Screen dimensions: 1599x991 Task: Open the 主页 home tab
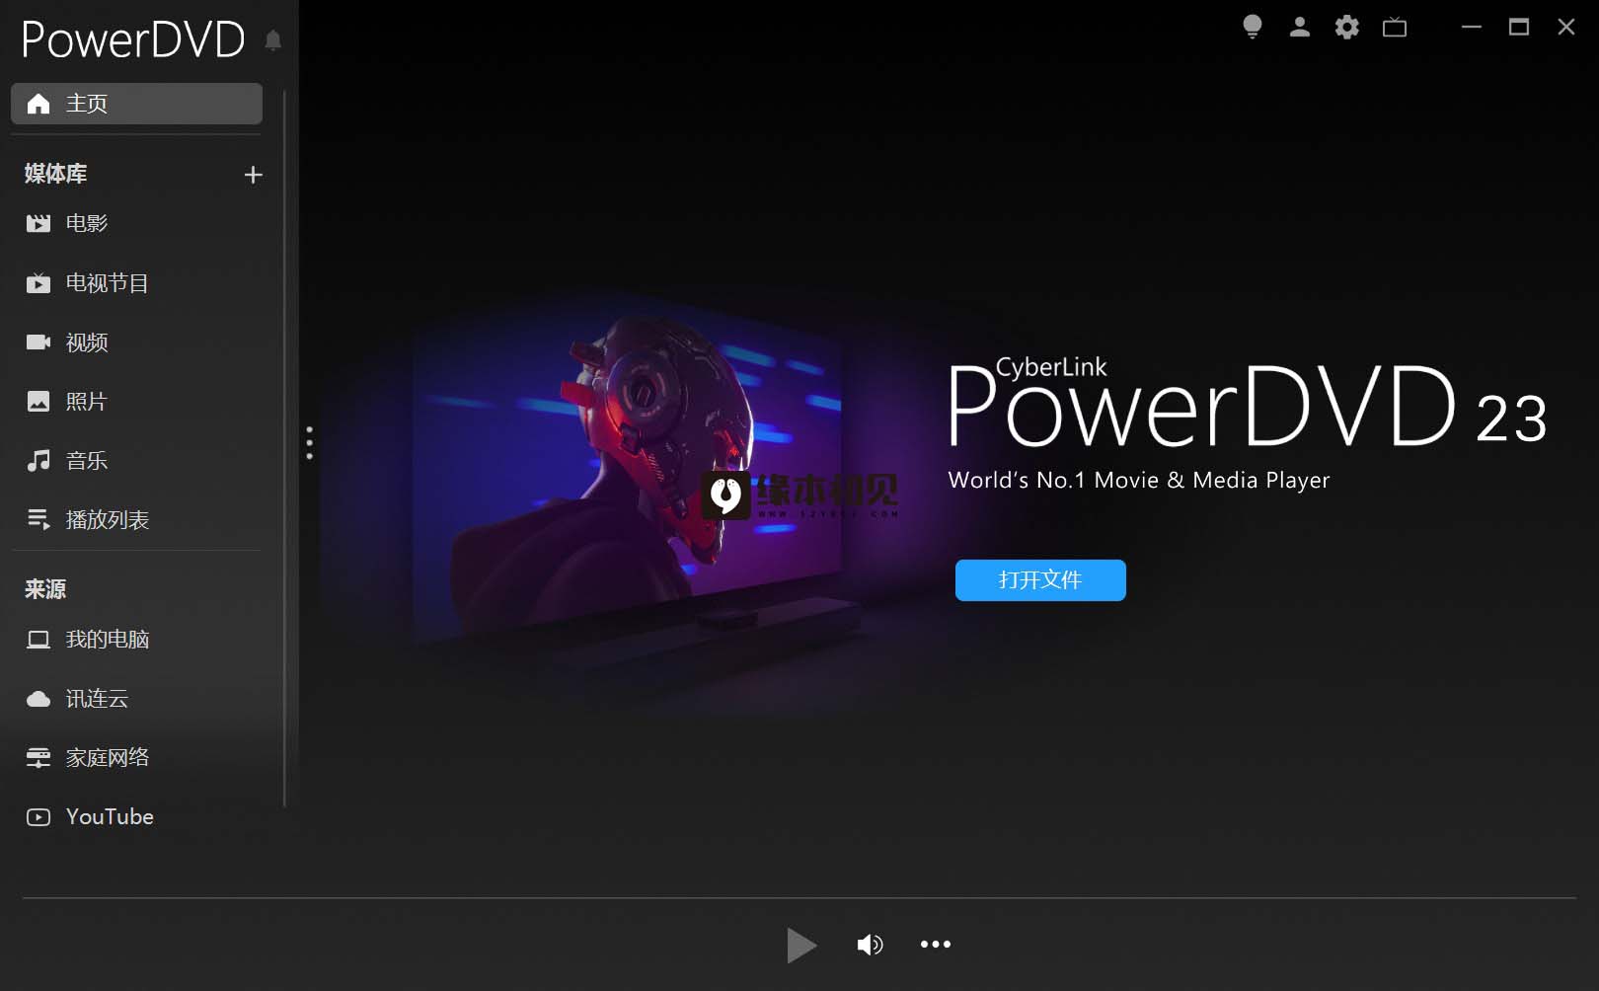pos(136,104)
